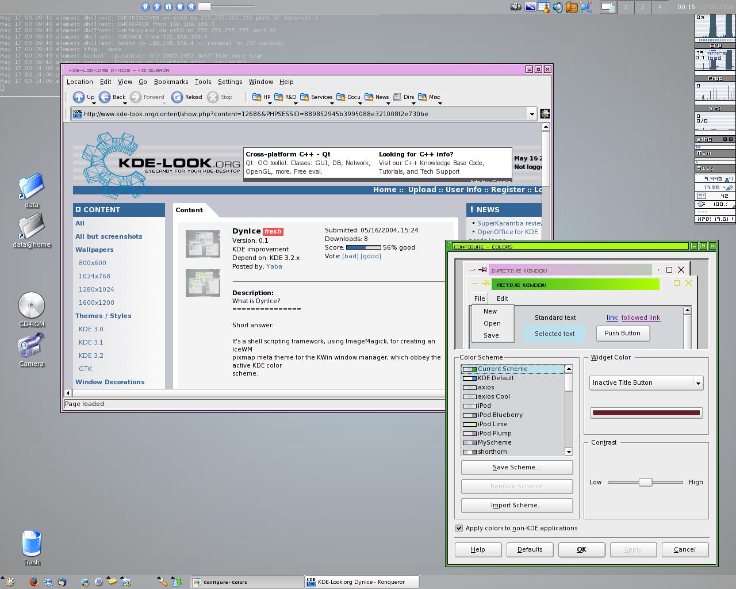Switch to Konqueror window in taskbar
The image size is (736, 589).
(x=362, y=582)
